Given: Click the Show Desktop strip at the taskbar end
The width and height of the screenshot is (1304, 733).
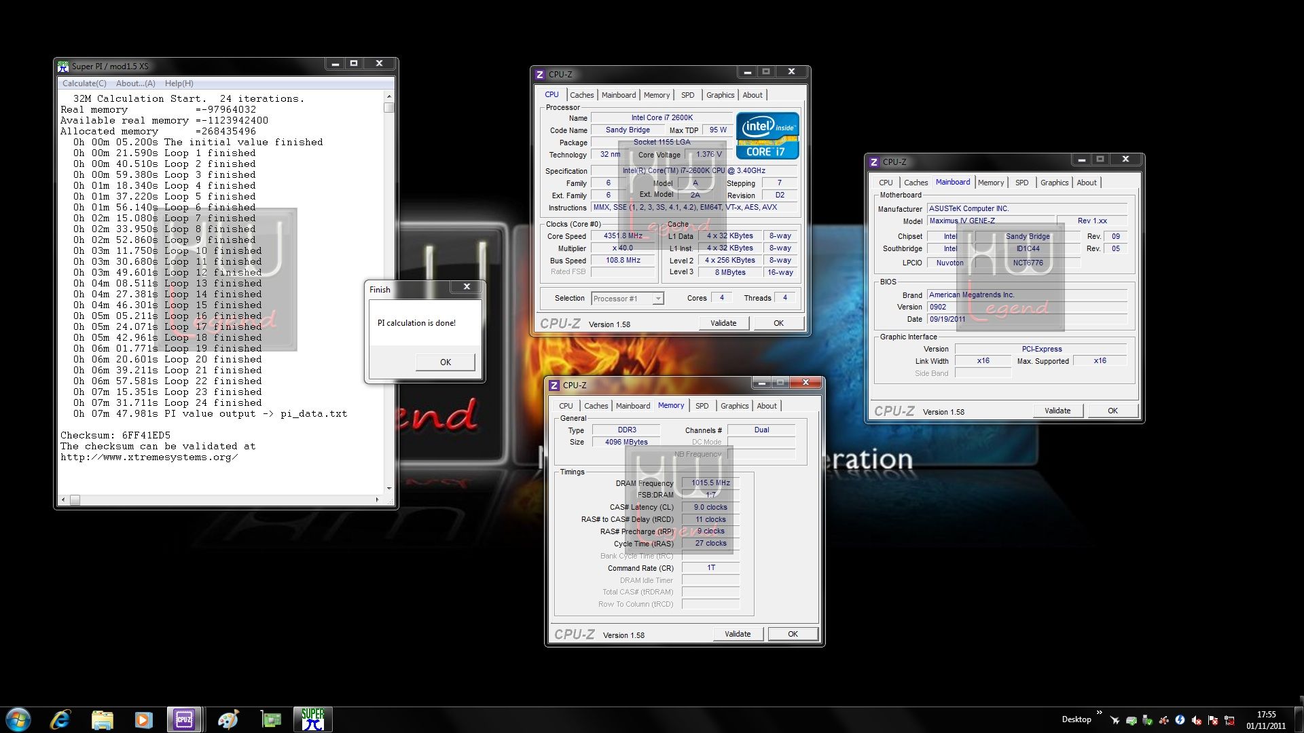Looking at the screenshot, I should click(x=1299, y=719).
